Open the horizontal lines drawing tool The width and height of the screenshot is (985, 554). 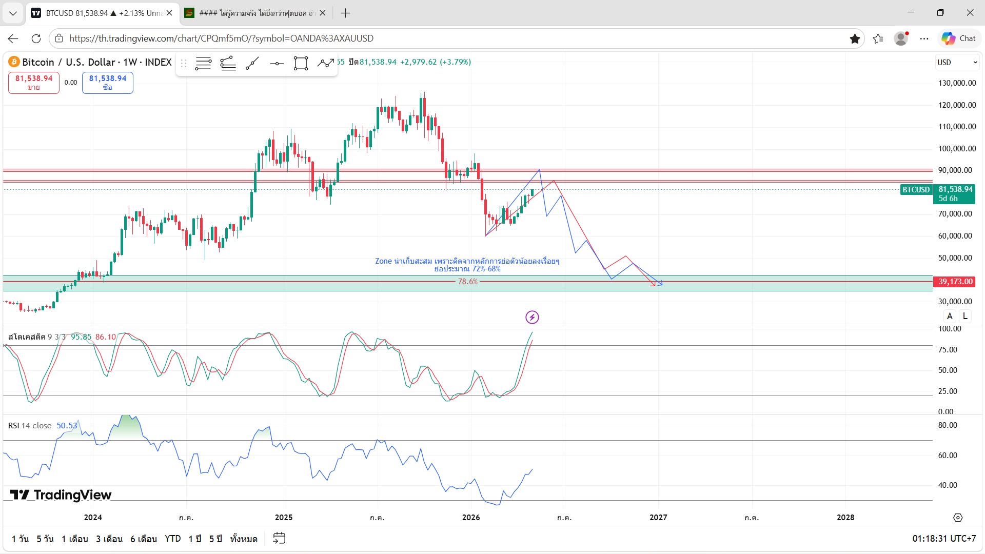click(x=203, y=64)
